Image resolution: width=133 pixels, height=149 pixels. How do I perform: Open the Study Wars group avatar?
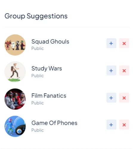(15, 72)
